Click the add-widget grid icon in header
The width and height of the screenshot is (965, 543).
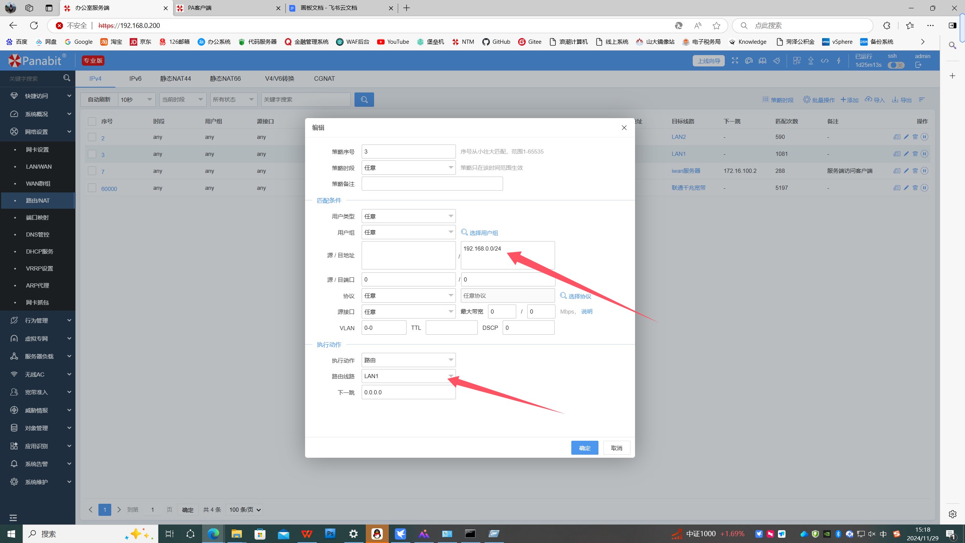796,60
